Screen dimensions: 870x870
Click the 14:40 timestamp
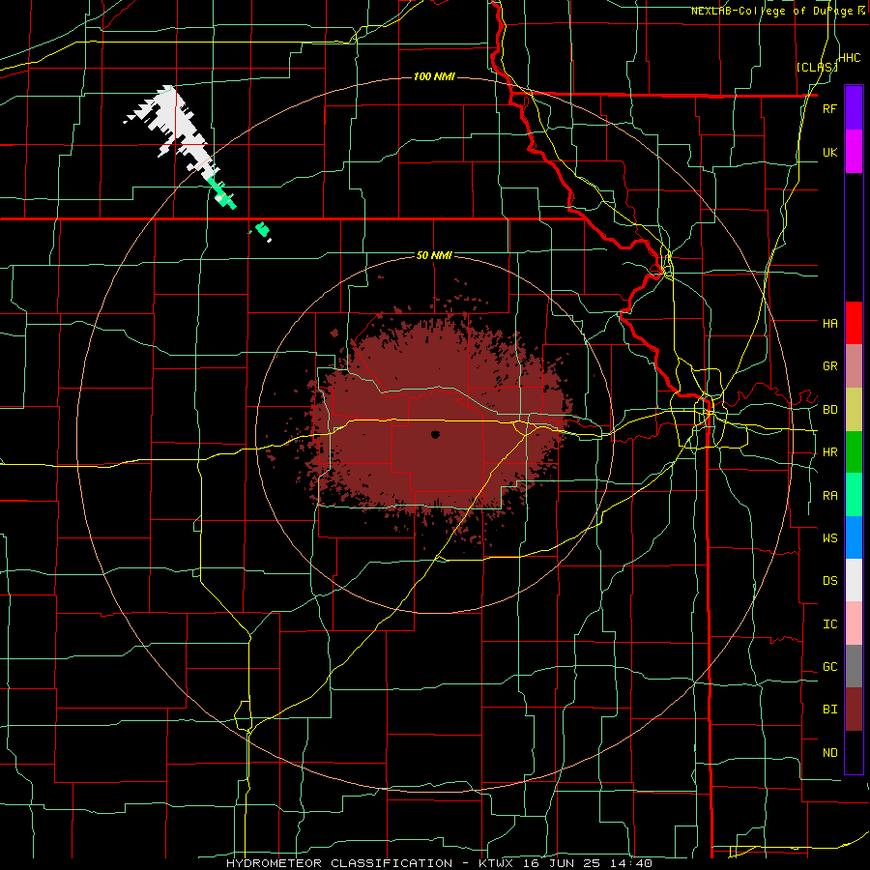coord(629,863)
